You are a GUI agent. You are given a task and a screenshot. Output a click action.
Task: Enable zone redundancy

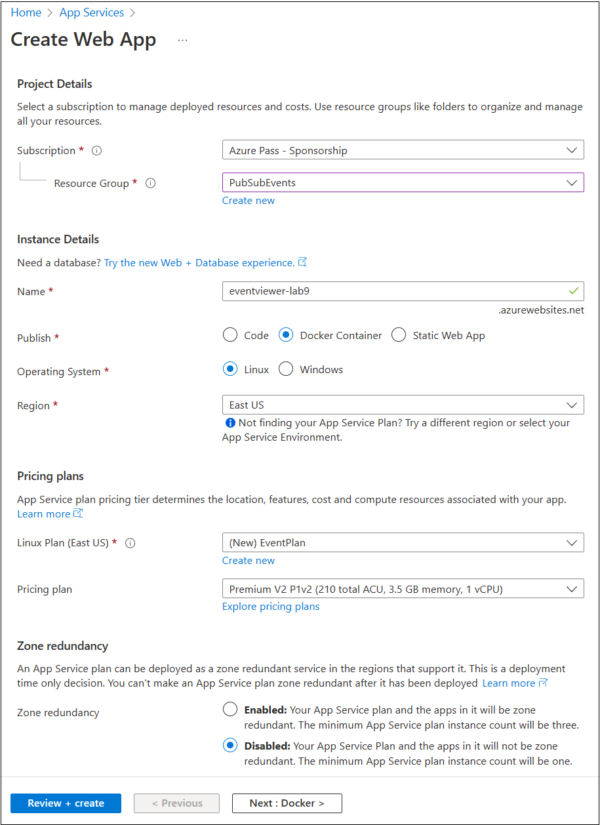point(230,709)
